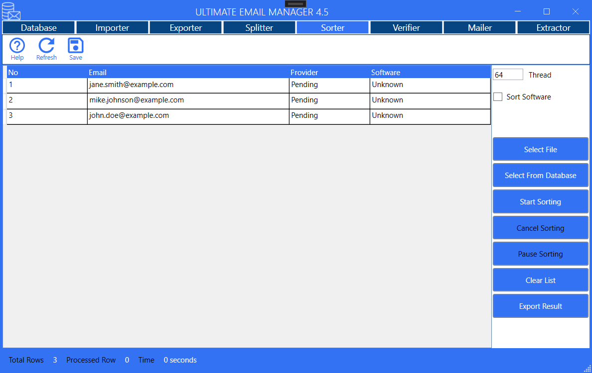Image resolution: width=592 pixels, height=373 pixels.
Task: Click the Save icon in the toolbar
Action: coord(75,48)
